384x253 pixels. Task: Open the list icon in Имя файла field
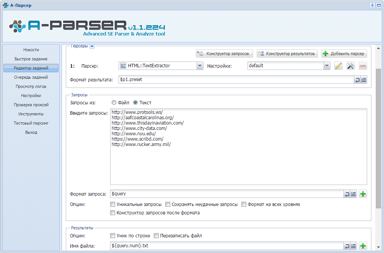point(353,246)
